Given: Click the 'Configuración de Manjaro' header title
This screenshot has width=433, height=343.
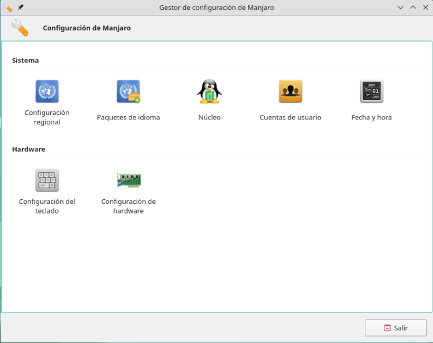Looking at the screenshot, I should [87, 28].
